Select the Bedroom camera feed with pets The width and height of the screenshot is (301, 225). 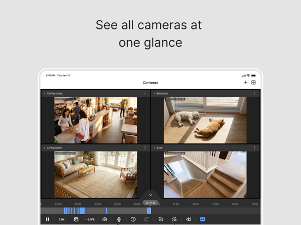[205, 120]
